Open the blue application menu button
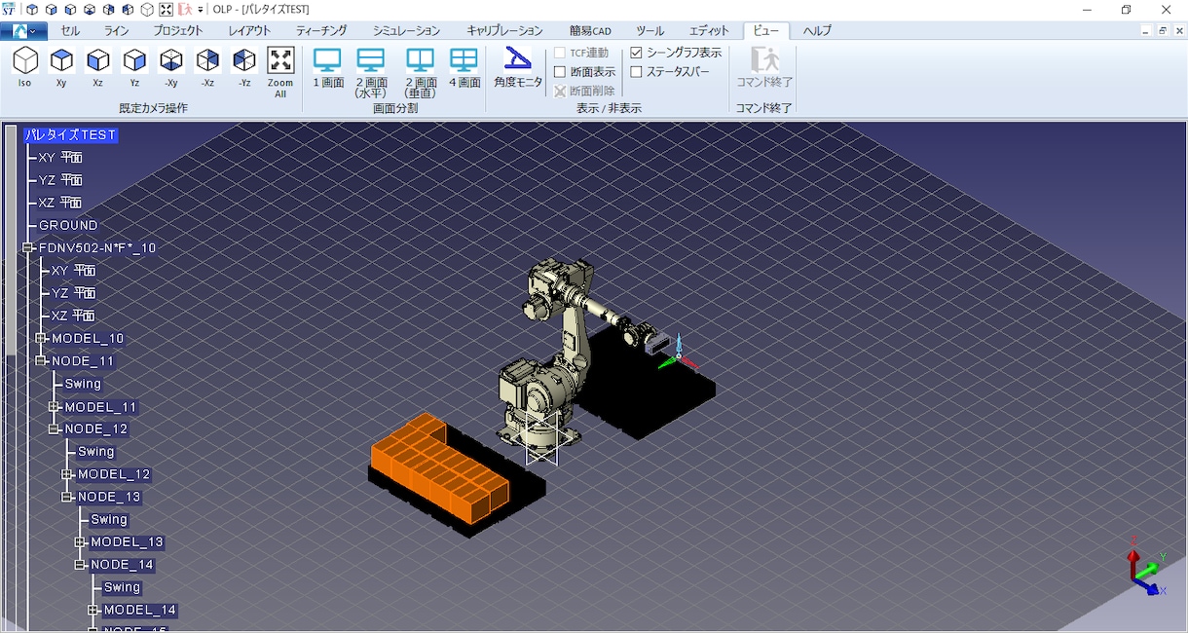Image resolution: width=1188 pixels, height=633 pixels. pyautogui.click(x=23, y=31)
